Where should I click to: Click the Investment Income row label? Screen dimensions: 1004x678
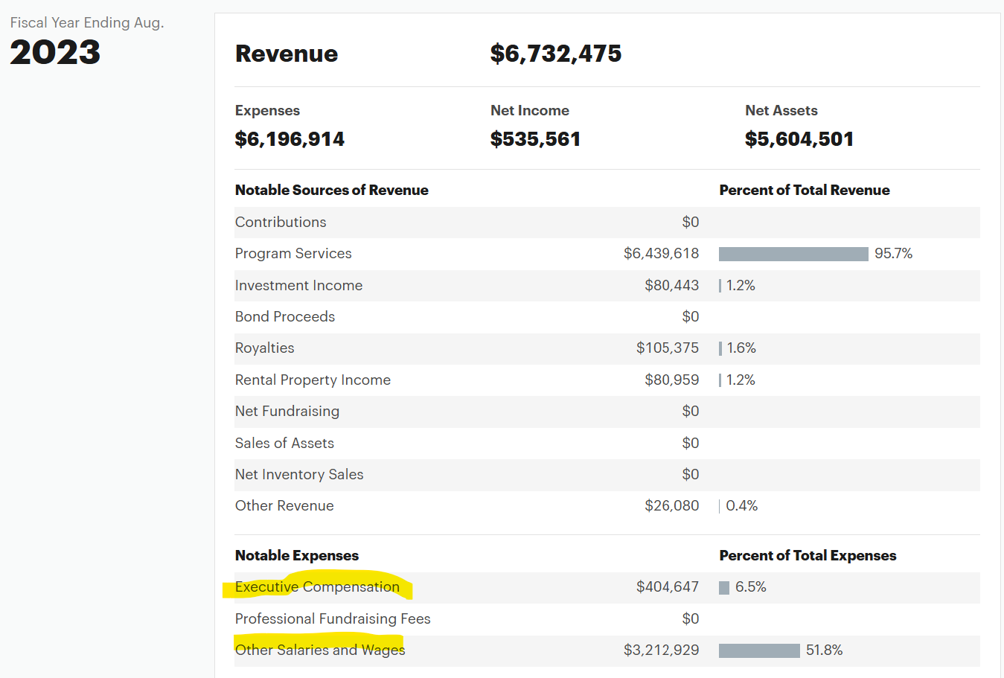[298, 286]
